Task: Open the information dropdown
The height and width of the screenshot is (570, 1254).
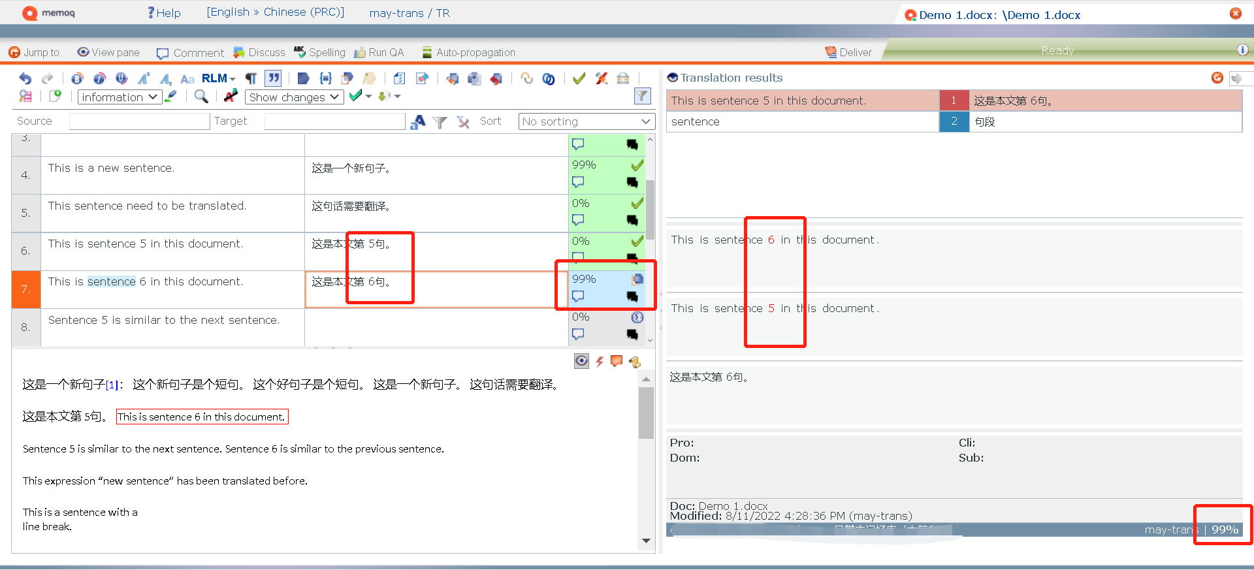Action: [x=120, y=97]
